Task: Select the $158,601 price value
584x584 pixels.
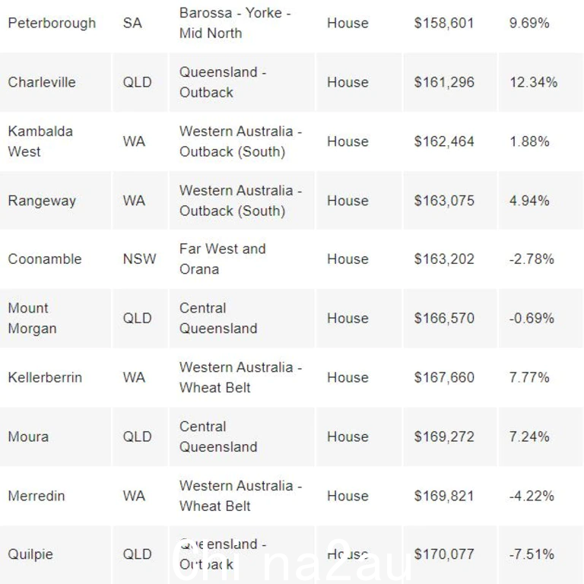Action: (x=444, y=23)
